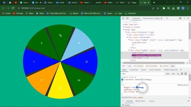Collapse the div container node
The height and width of the screenshot is (107, 191).
125,32
